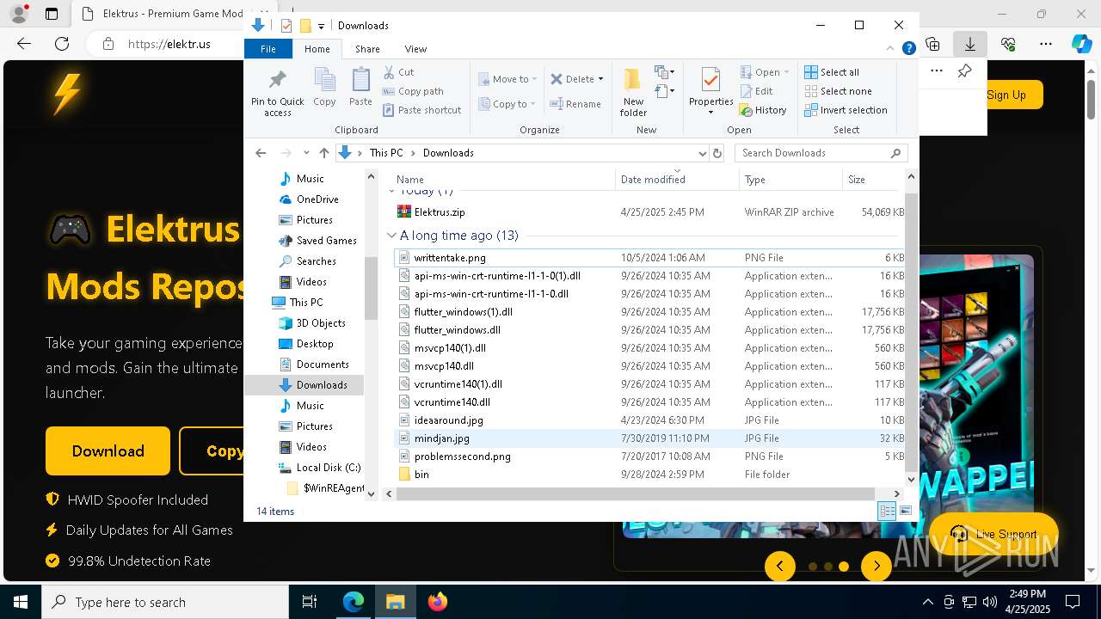Go back with Explorer back arrow

click(x=261, y=153)
